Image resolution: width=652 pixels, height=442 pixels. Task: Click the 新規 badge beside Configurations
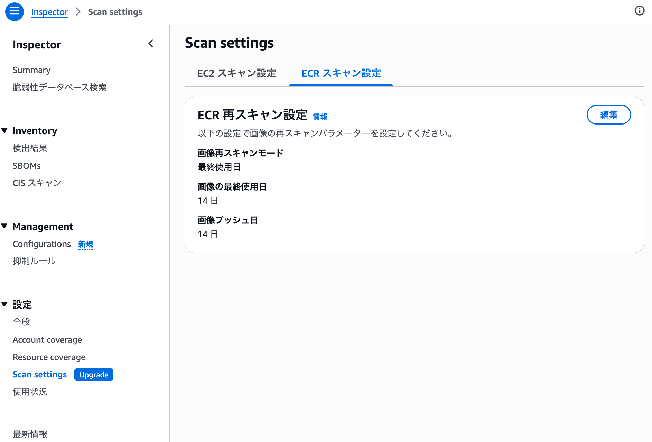coord(86,244)
